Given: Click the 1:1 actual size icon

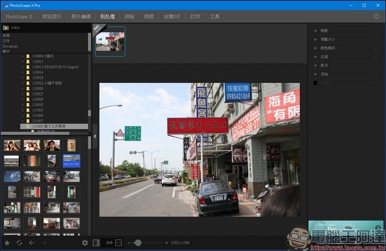Looking at the screenshot, I should click(x=118, y=243).
